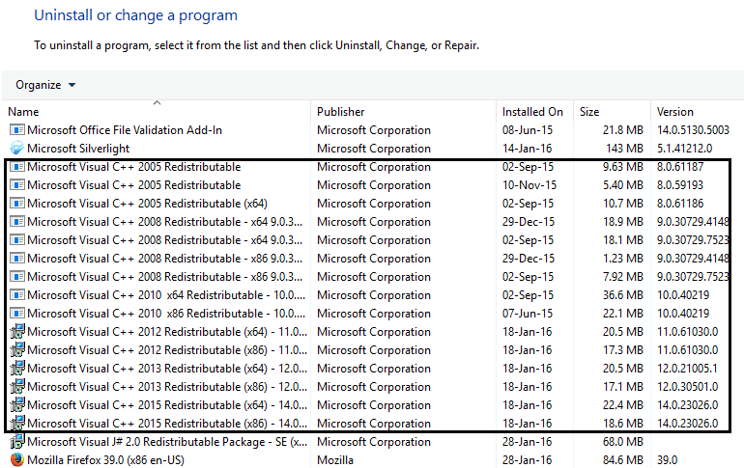Image resolution: width=744 pixels, height=468 pixels.
Task: Click version 5.1.41212.0
Action: click(x=684, y=149)
